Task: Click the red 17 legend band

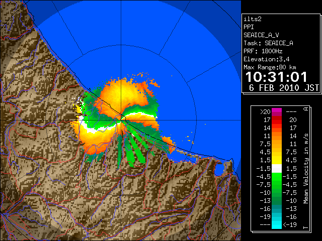Action: [x=277, y=120]
